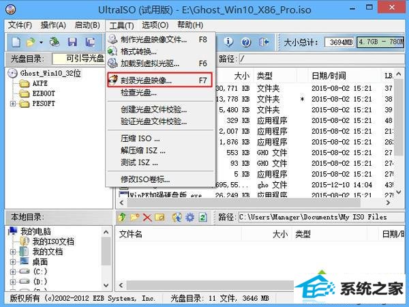The image size is (409, 307).
Task: Expand the 我的文档 node
Action: (x=13, y=252)
